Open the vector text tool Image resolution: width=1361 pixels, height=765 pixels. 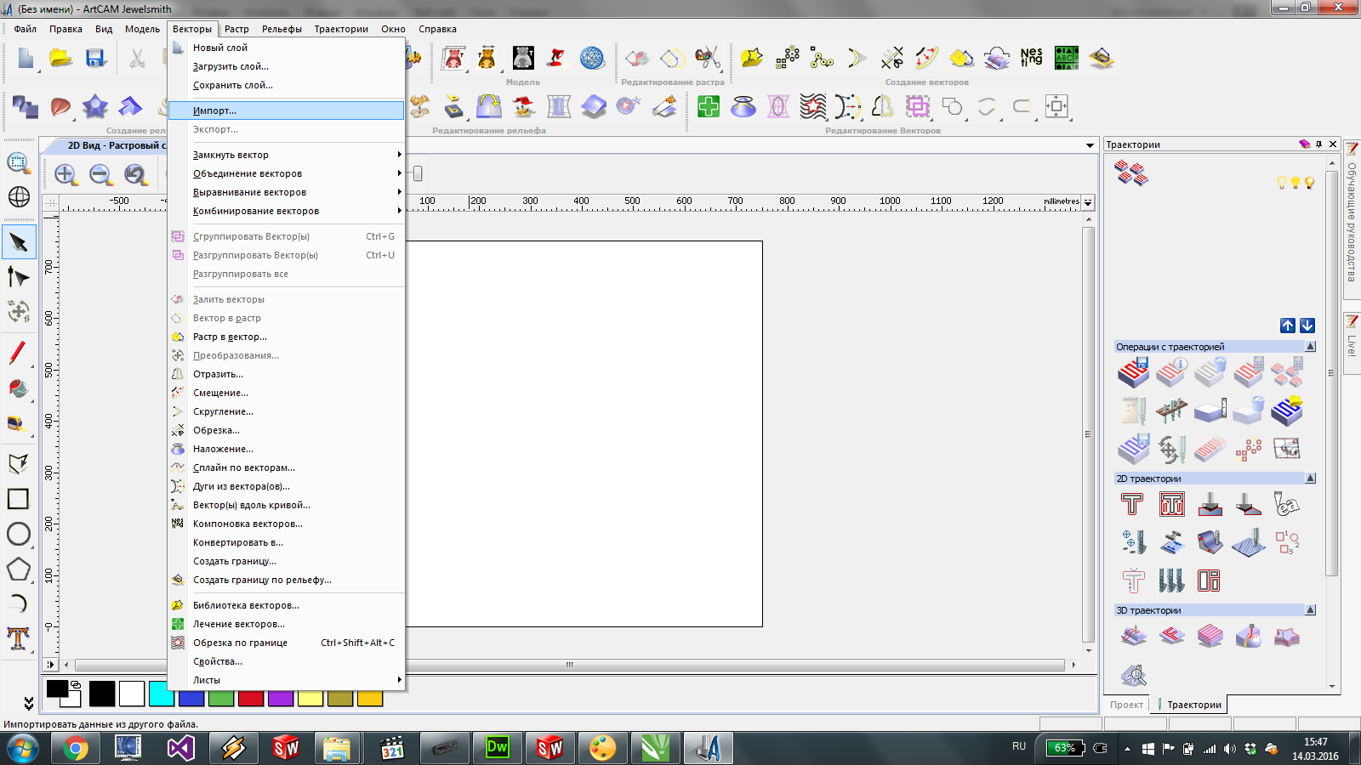[x=19, y=638]
